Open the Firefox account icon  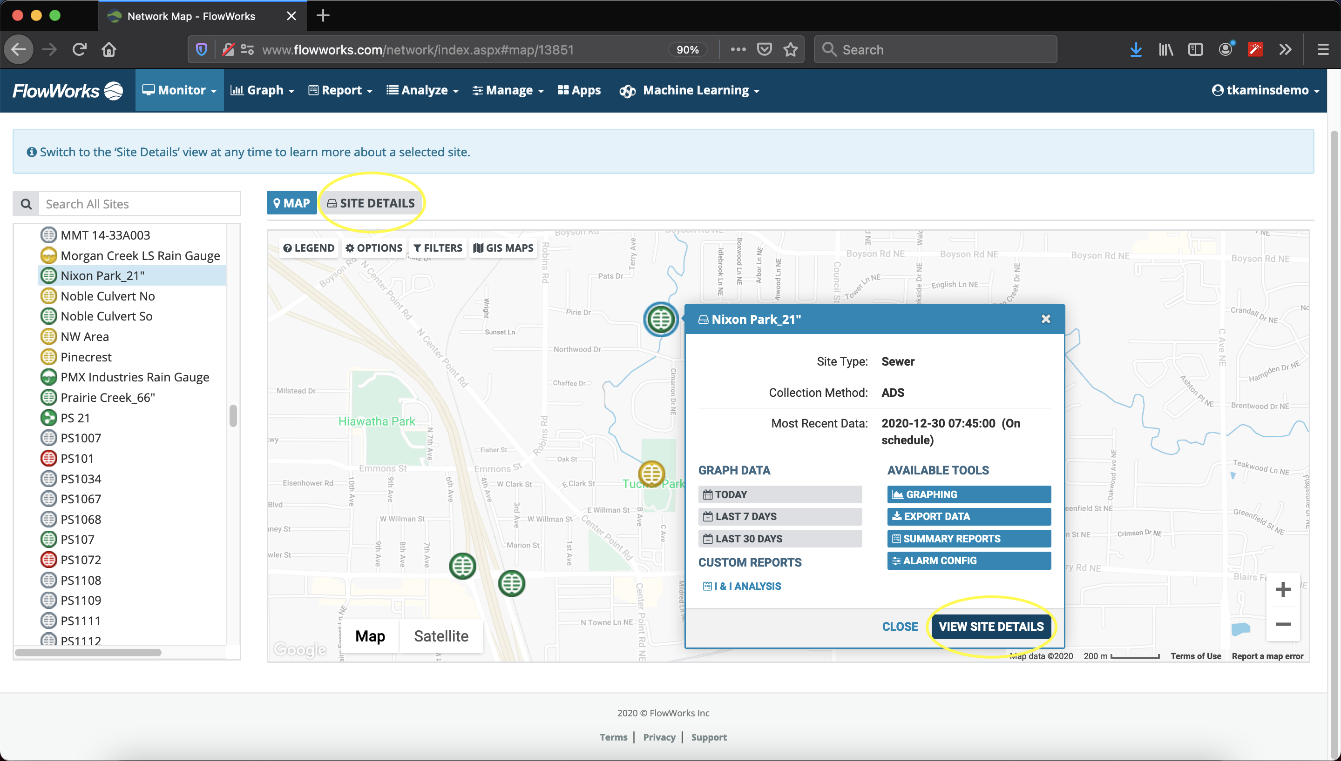(x=1226, y=48)
